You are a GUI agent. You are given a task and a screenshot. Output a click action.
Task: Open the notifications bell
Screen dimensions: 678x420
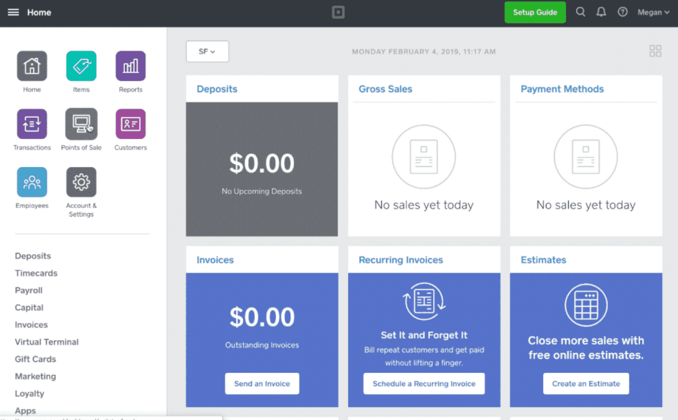pos(601,12)
